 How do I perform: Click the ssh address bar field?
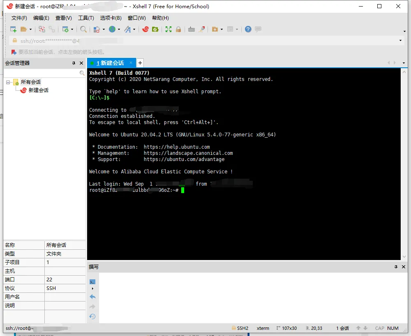pyautogui.click(x=206, y=41)
